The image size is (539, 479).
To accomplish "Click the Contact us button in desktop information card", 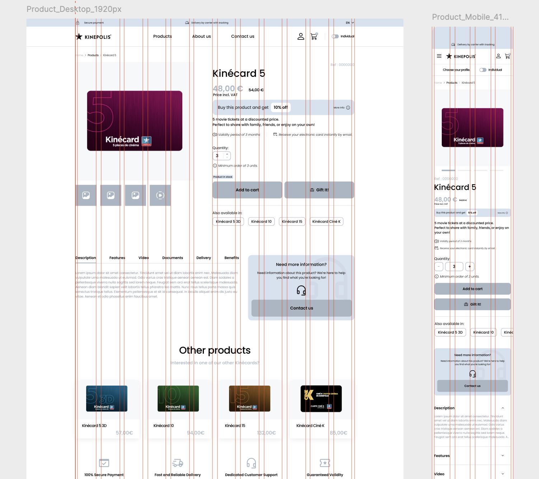I will [301, 308].
